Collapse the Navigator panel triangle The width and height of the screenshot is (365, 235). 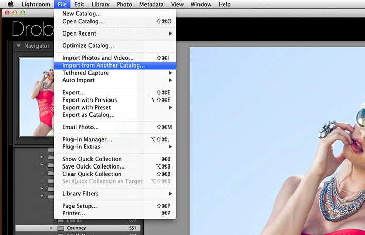(x=19, y=46)
